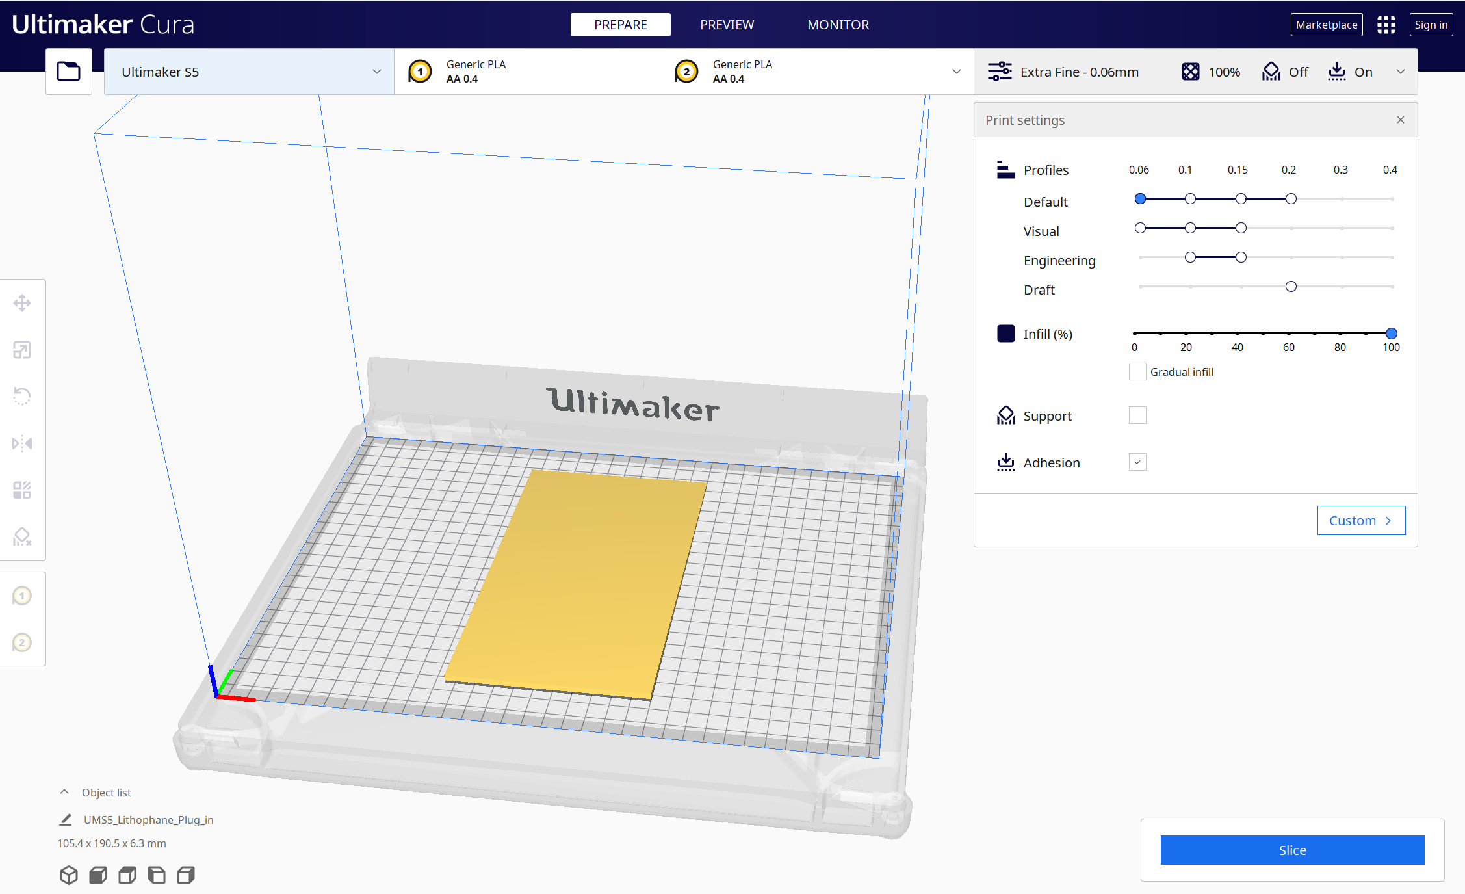Expand the material configuration dropdown chevron
Screen dimensions: 1465x894
point(956,72)
